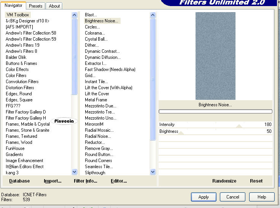Choose Convolution Filters
The width and height of the screenshot is (280, 208).
click(x=22, y=82)
